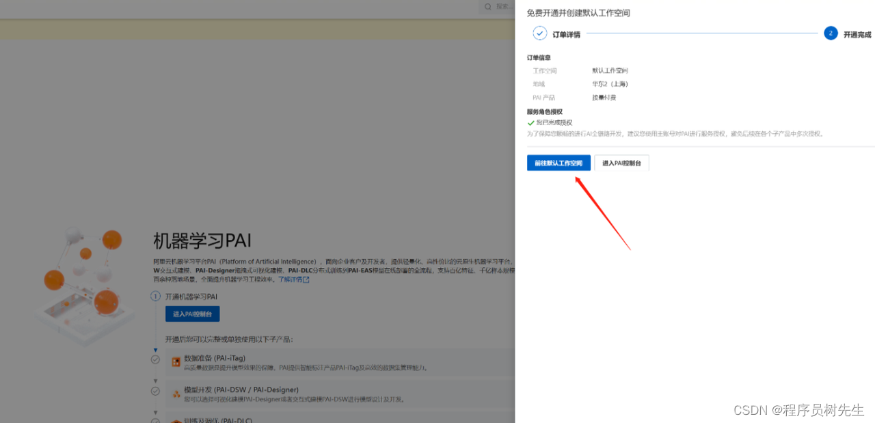The height and width of the screenshot is (423, 875).
Task: Click the 前往默认工作空间 button
Action: [x=558, y=163]
